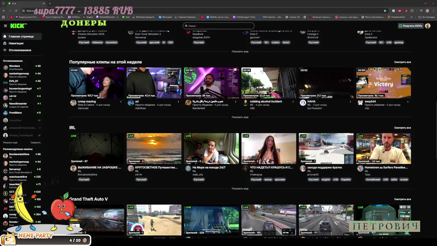This screenshot has height=246, width=437.
Task: Open Ice Poseidon channel avatar
Action: coord(303,103)
